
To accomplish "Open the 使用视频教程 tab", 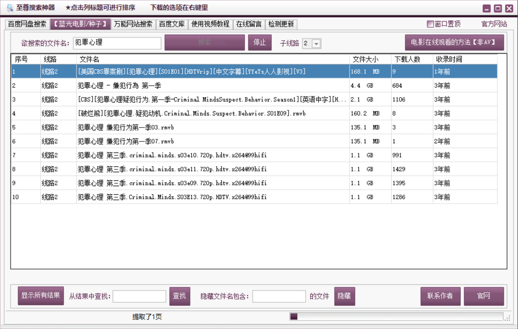I will tap(210, 24).
